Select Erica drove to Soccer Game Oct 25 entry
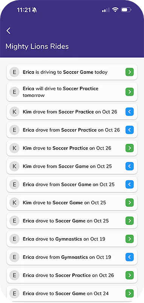Screen dimensions: 144x303 72,221
